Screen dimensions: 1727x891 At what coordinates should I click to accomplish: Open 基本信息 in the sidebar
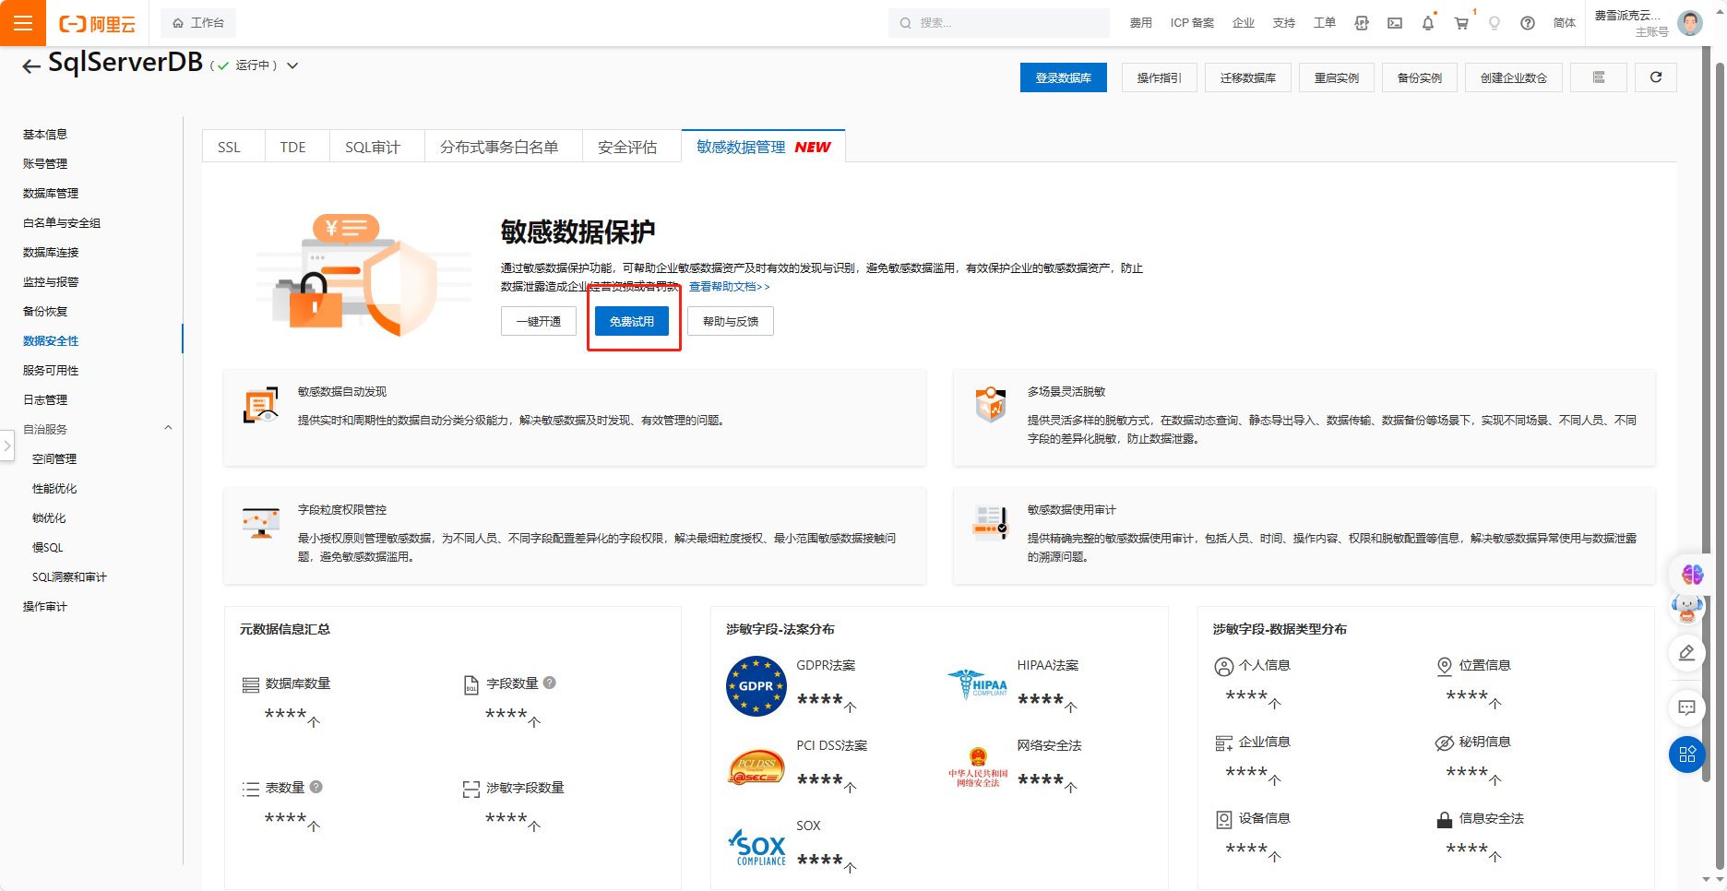pos(45,134)
